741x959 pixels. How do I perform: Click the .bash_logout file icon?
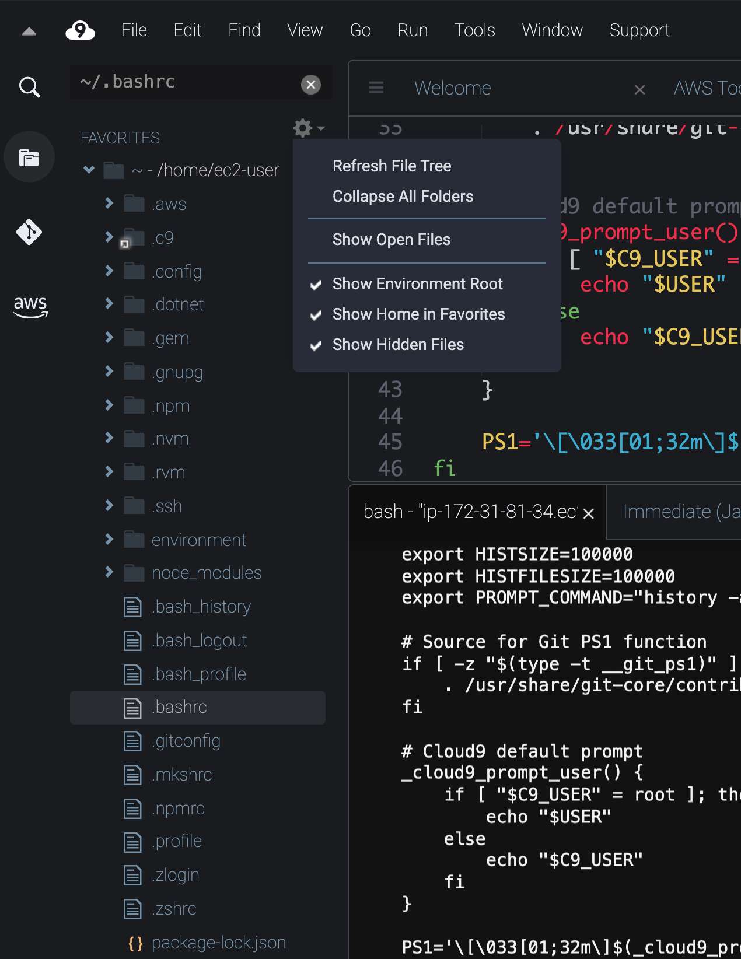click(x=133, y=640)
